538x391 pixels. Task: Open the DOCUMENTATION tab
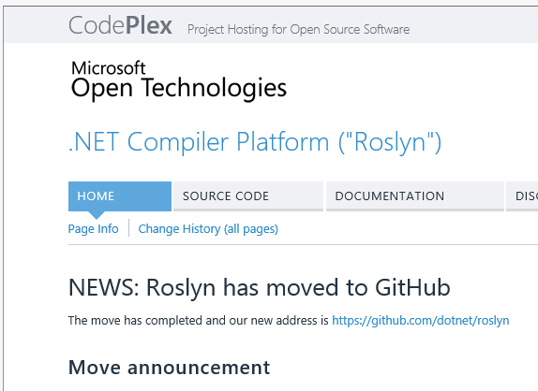(x=415, y=196)
